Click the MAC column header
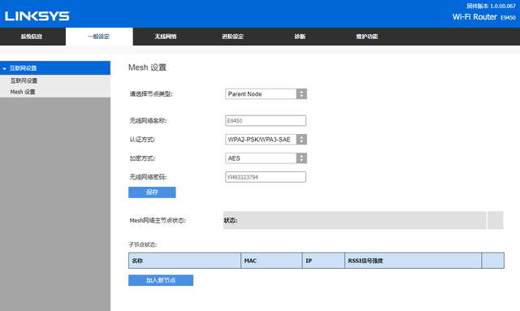The height and width of the screenshot is (311, 520). click(x=271, y=261)
